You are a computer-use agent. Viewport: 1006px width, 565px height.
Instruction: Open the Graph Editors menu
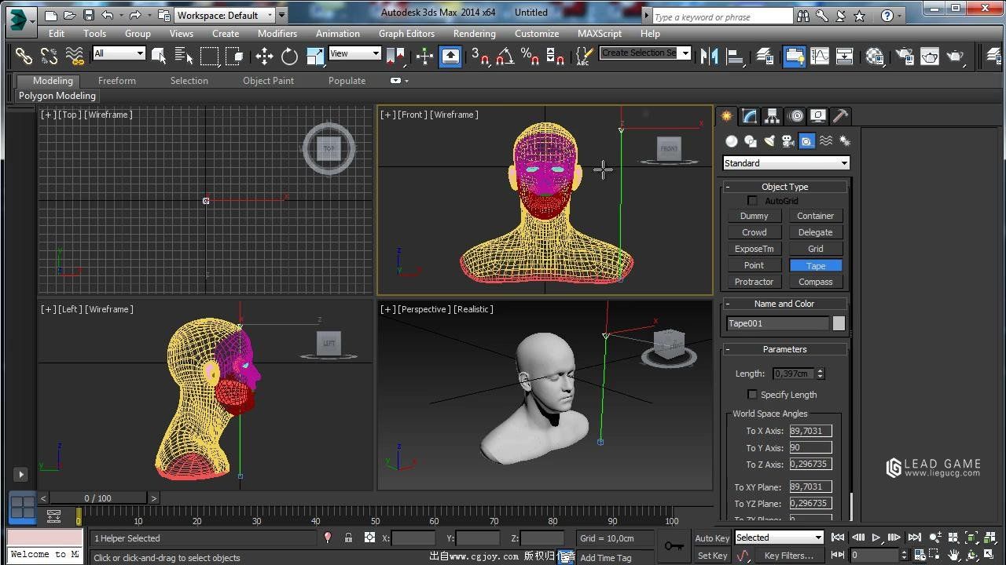pyautogui.click(x=406, y=34)
